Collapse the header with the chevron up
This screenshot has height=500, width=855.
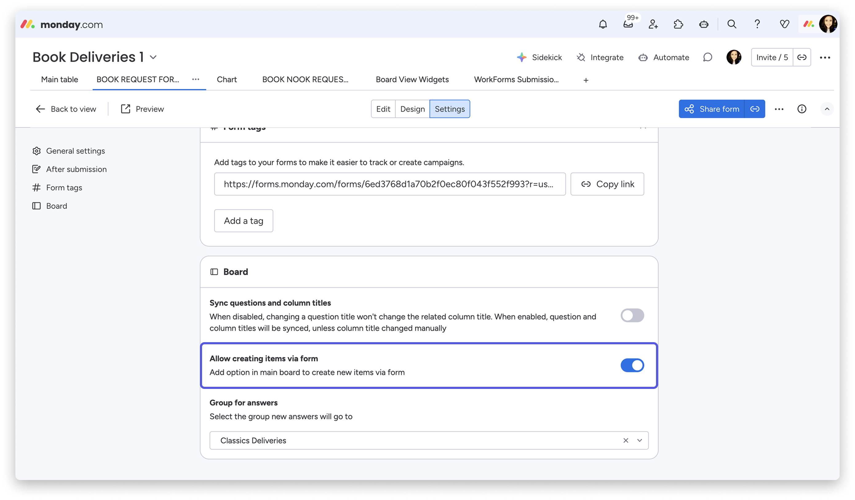(827, 109)
